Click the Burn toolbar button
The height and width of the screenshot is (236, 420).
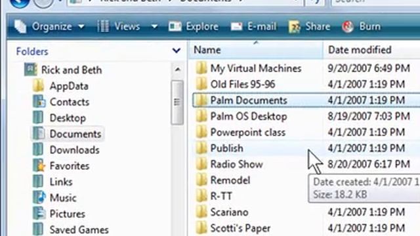pos(361,26)
